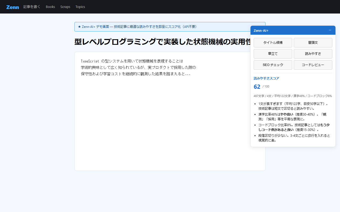Open Books in the navigation bar
This screenshot has height=212, width=340.
[x=50, y=7]
